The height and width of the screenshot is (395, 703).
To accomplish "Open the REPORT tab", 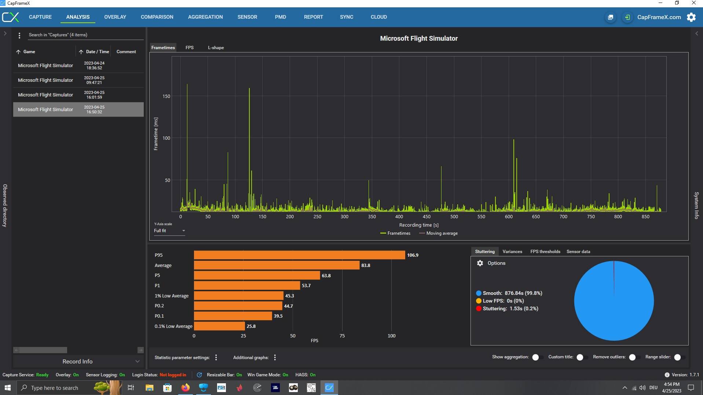I will pos(314,17).
